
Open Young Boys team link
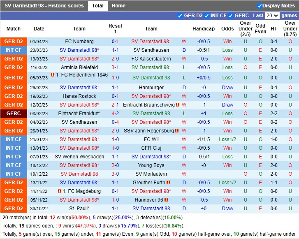click(151, 165)
